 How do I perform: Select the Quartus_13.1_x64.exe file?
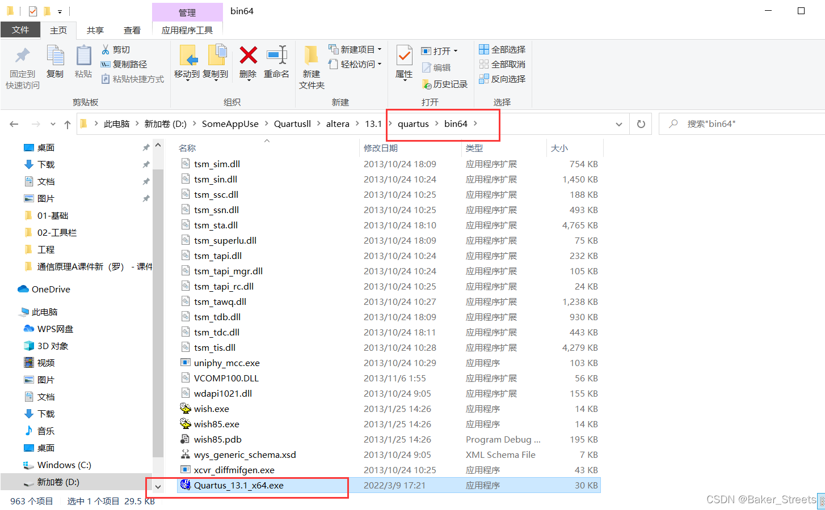[389, 485]
